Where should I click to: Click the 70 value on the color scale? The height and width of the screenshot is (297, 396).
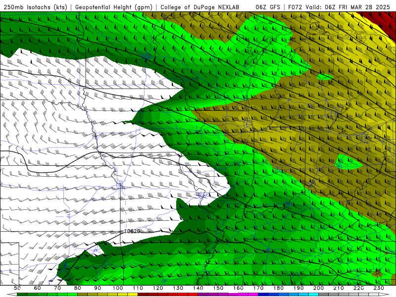click(57, 288)
